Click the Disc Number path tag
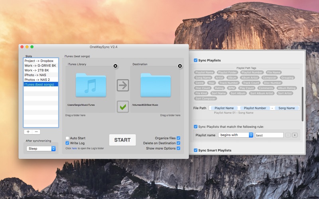The width and height of the screenshot is (319, 199). [x=272, y=83]
